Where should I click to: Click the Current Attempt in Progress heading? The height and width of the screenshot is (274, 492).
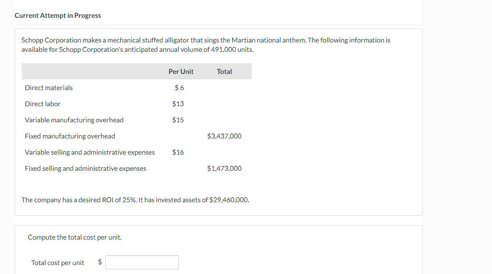pyautogui.click(x=58, y=15)
